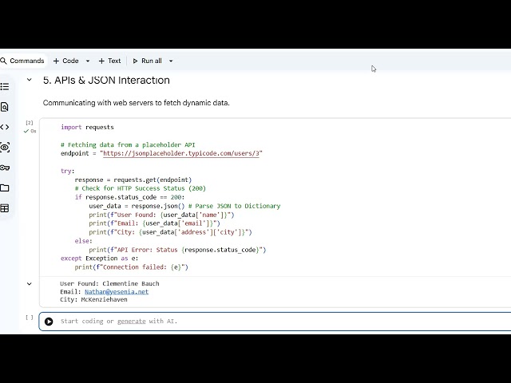Open the Data table sidebar icon
The image size is (511, 383).
coord(5,208)
